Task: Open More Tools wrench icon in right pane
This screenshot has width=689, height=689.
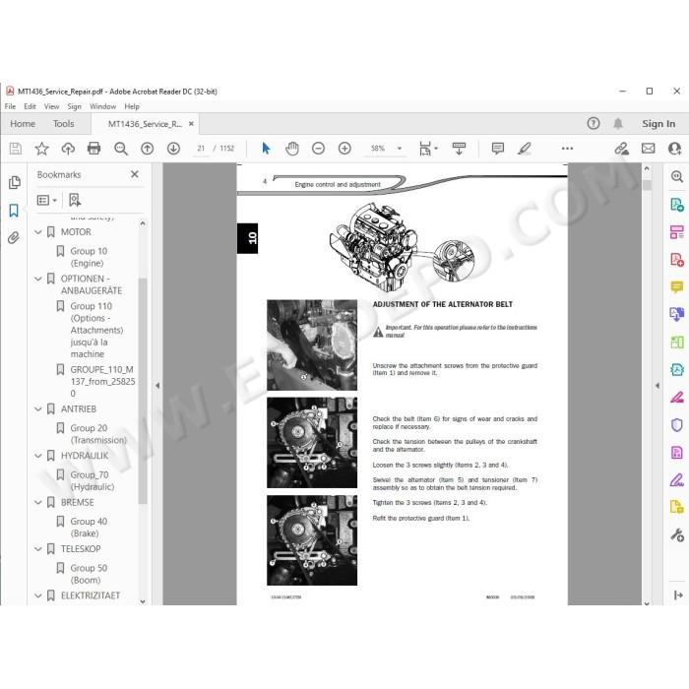Action: [x=677, y=535]
